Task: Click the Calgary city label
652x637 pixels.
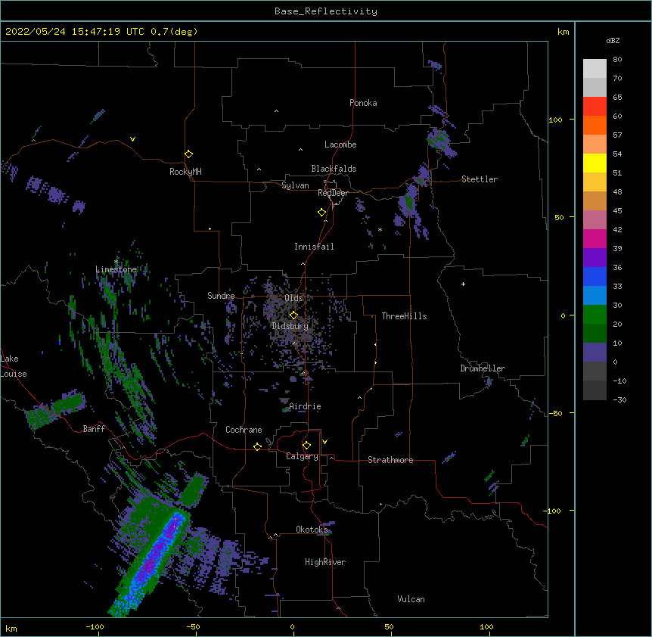Action: tap(302, 456)
